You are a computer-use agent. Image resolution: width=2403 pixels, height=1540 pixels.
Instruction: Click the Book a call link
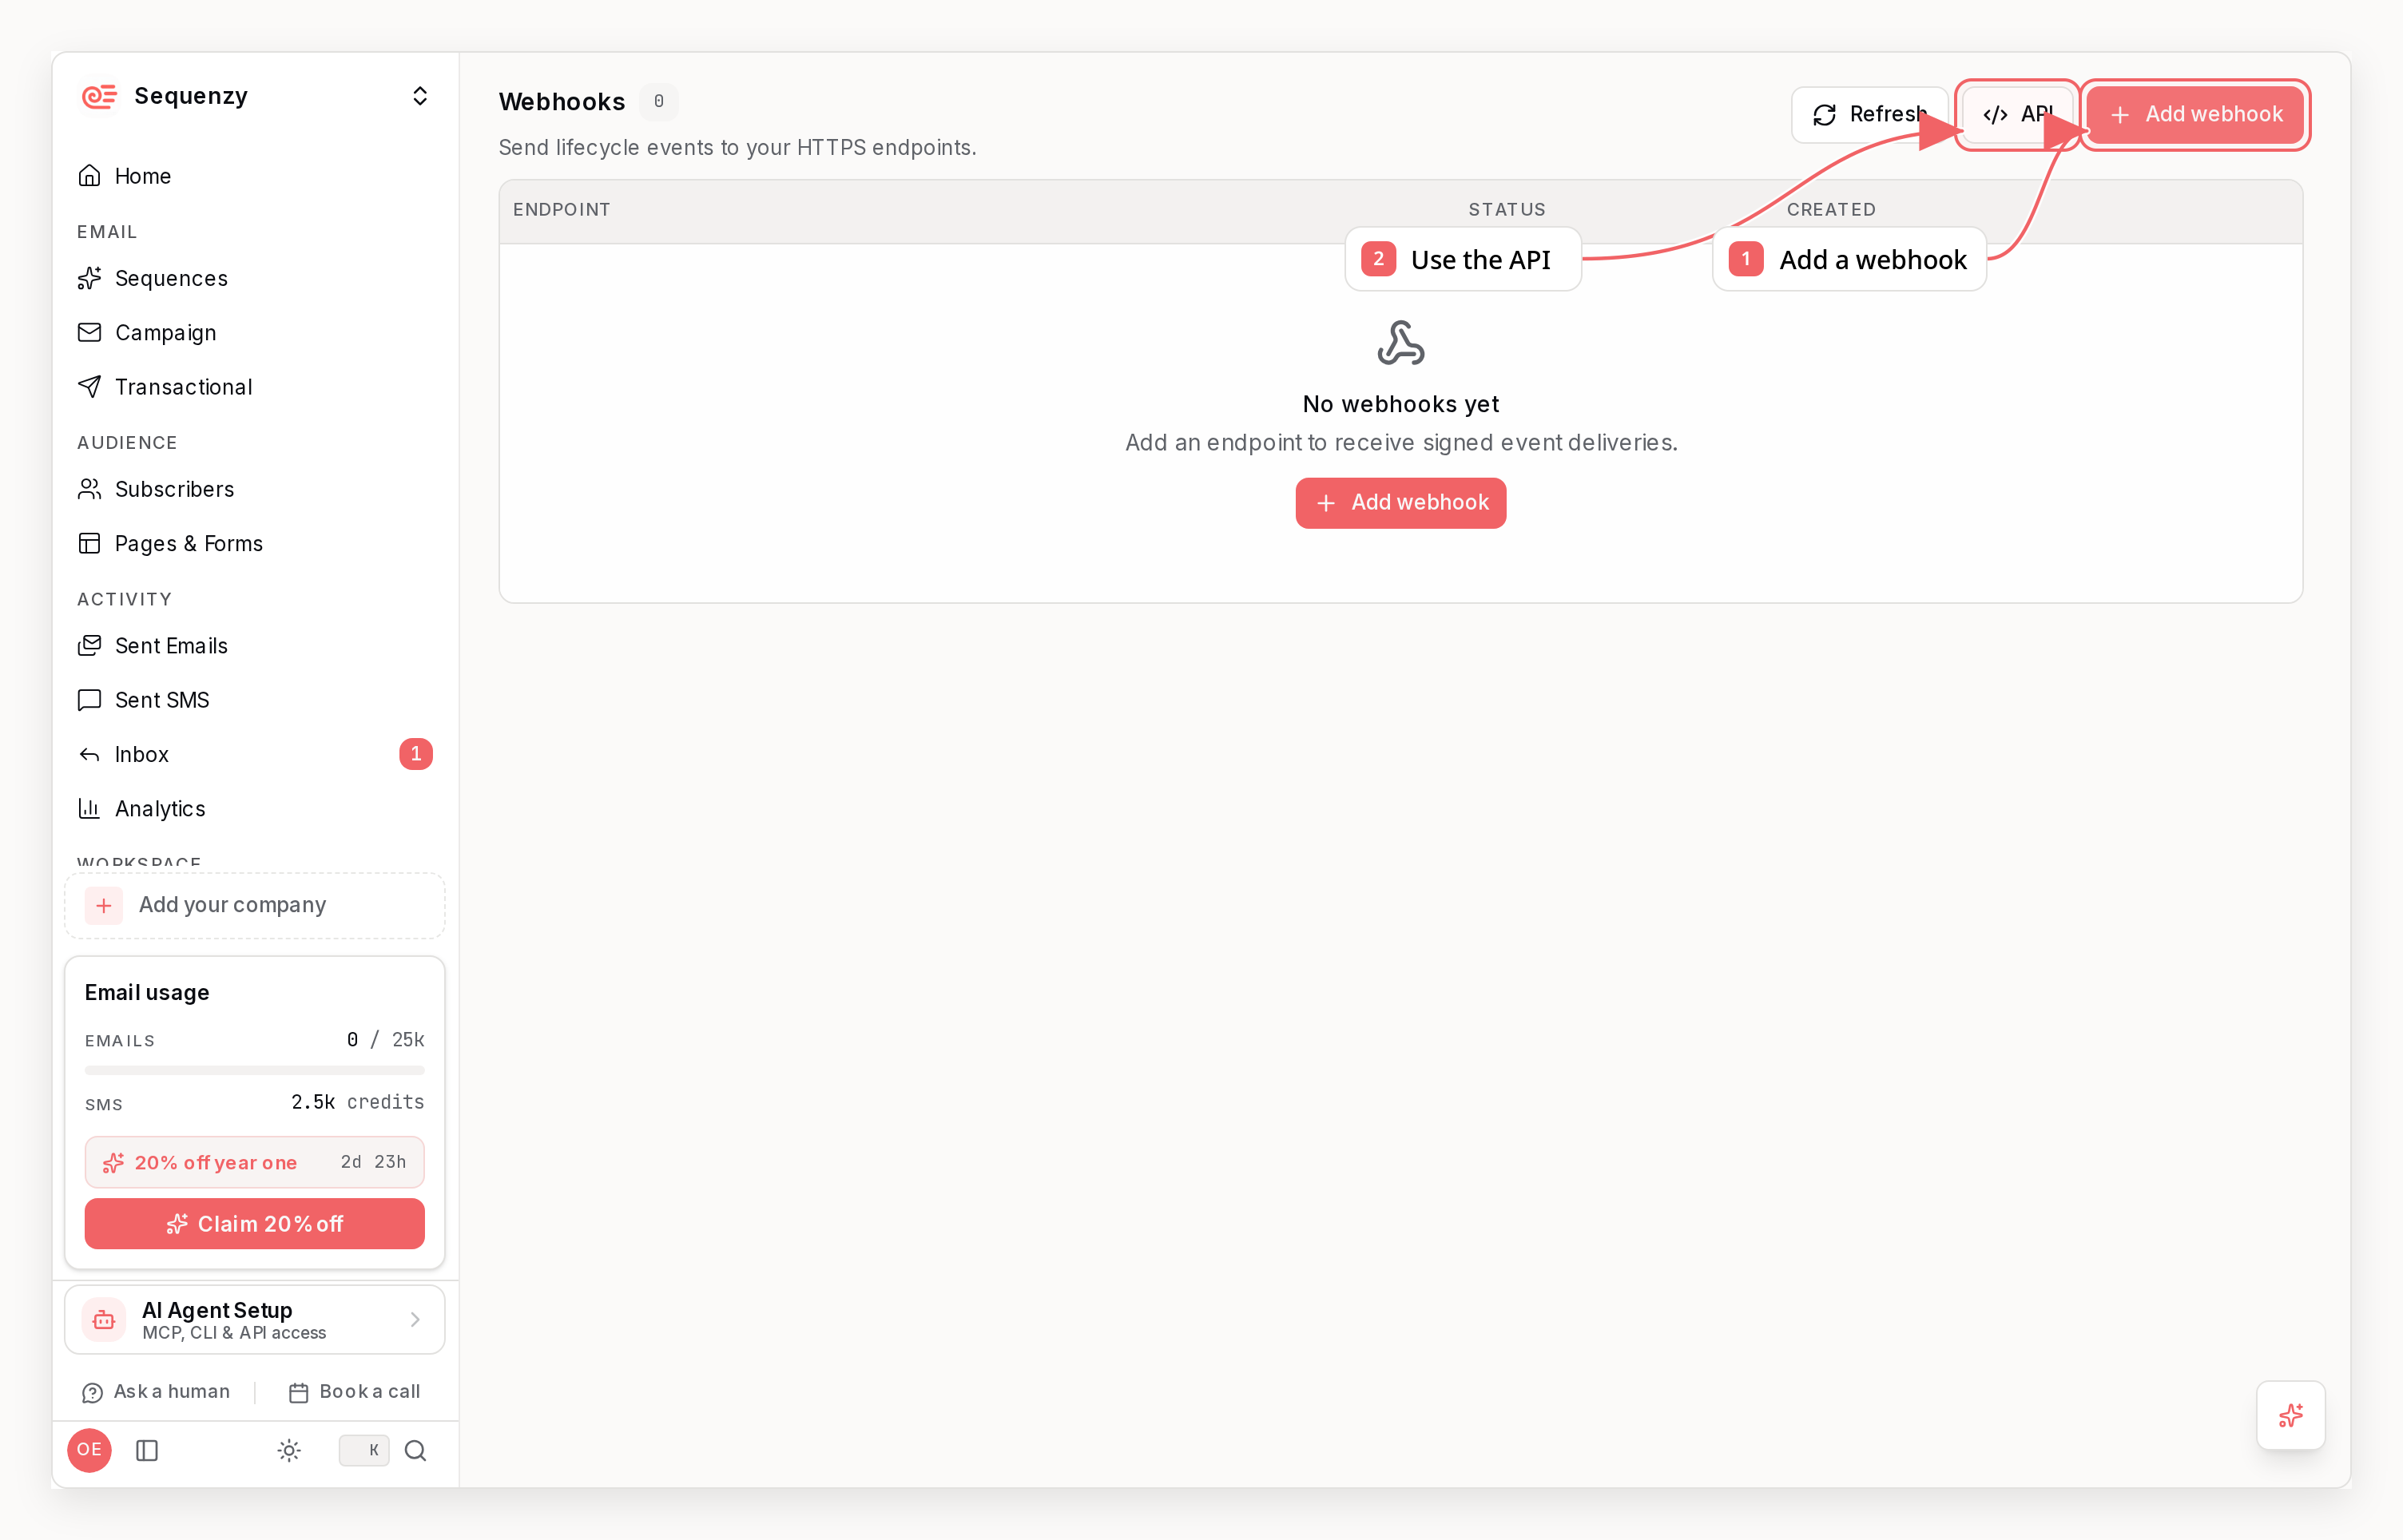click(354, 1392)
